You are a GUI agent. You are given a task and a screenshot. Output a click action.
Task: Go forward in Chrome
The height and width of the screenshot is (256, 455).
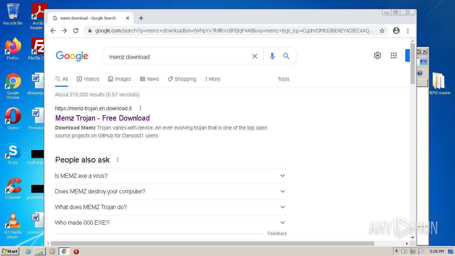pyautogui.click(x=64, y=31)
